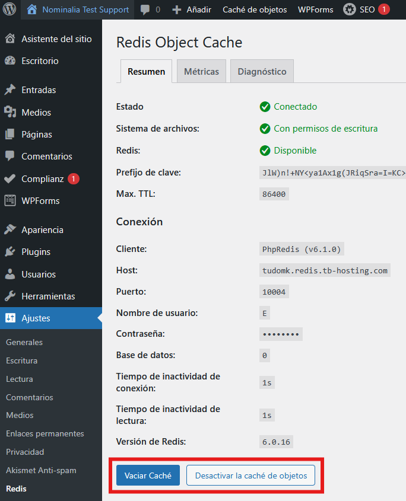Click the Entradas pushpin icon
The height and width of the screenshot is (501, 406).
point(10,90)
